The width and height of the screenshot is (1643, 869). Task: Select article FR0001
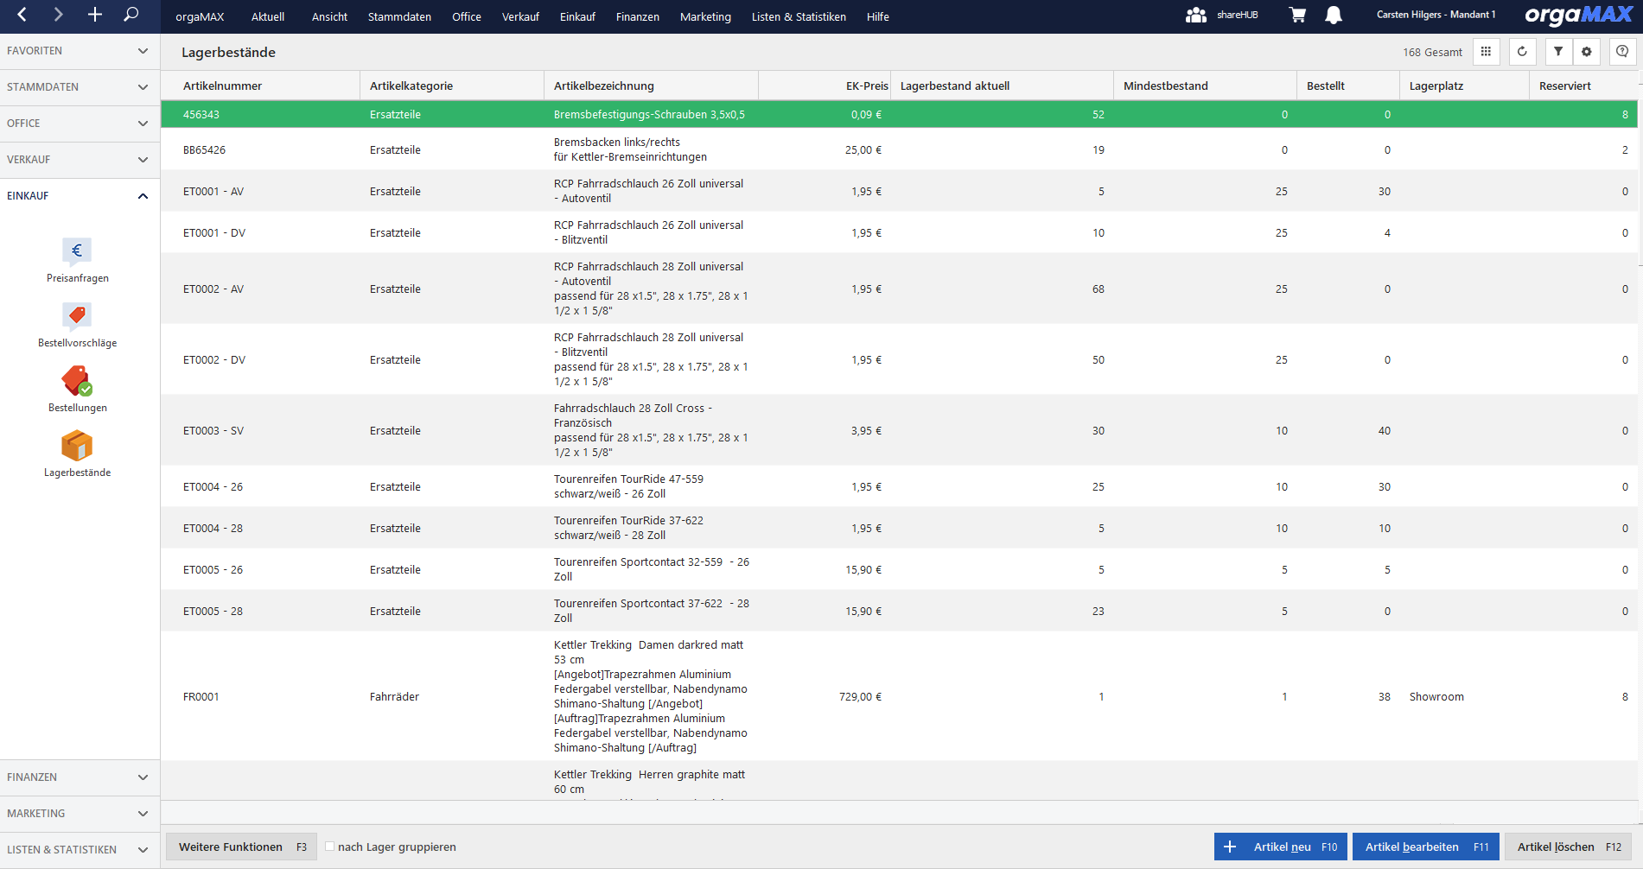(x=201, y=696)
